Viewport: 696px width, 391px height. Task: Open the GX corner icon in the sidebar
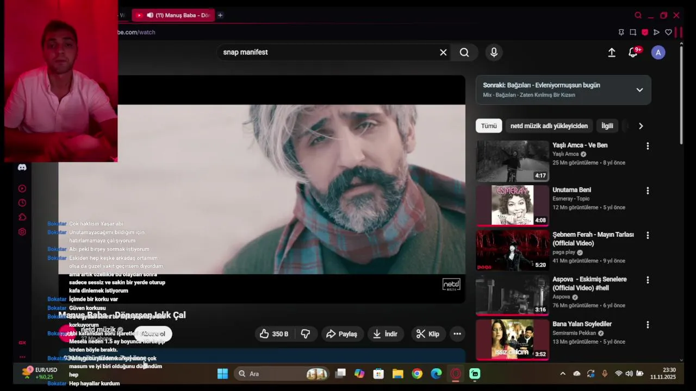pyautogui.click(x=22, y=343)
